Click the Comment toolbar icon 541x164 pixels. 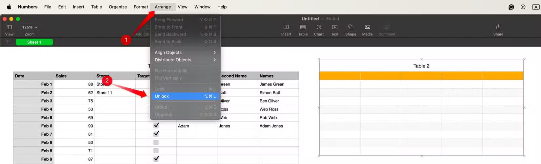click(x=387, y=27)
